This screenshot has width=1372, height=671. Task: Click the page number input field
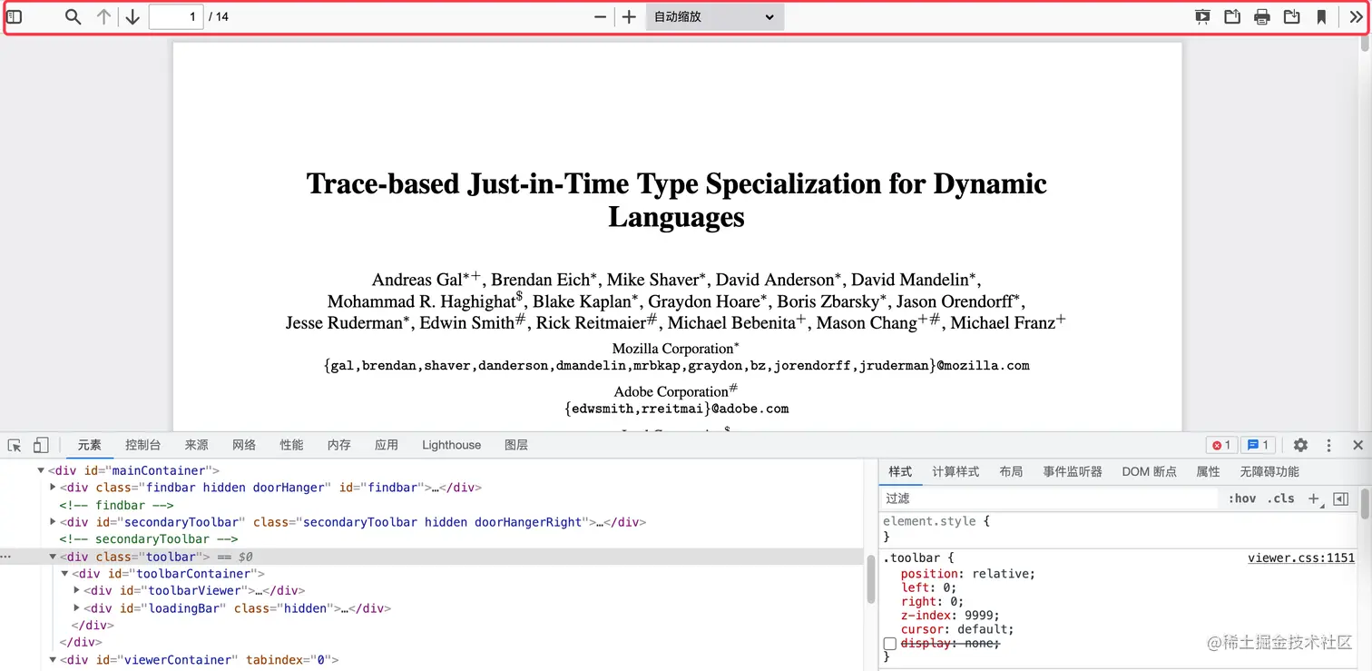tap(176, 16)
